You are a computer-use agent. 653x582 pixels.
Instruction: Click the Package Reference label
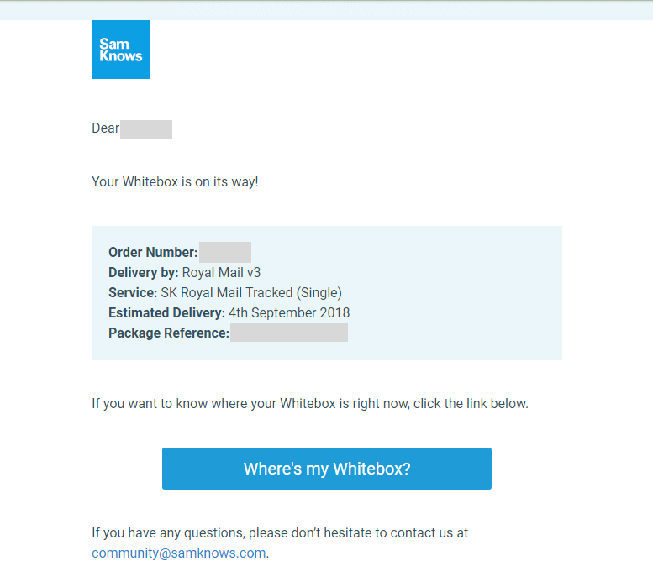pos(168,333)
